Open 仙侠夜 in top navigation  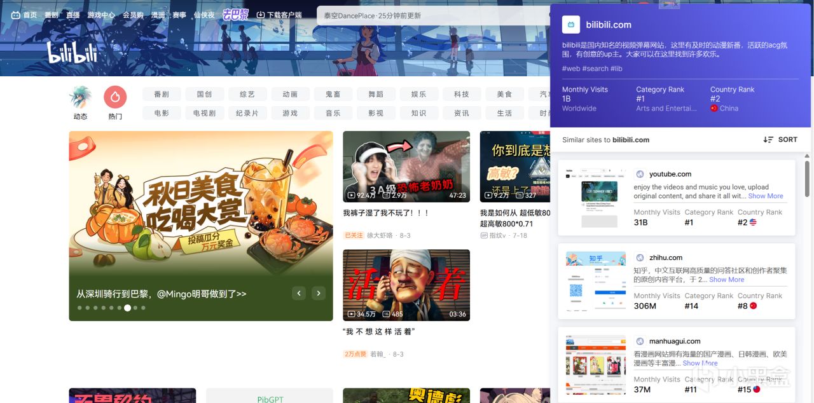point(204,15)
